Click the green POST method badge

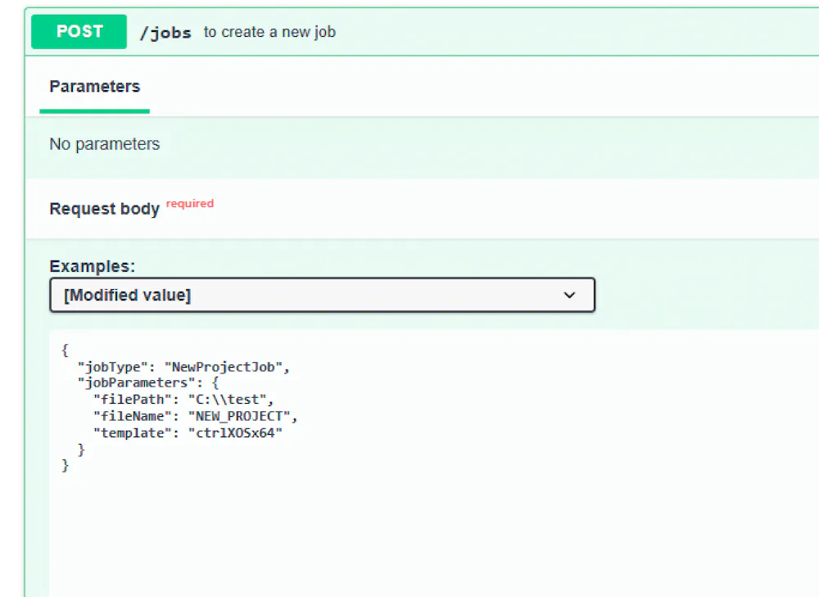79,32
